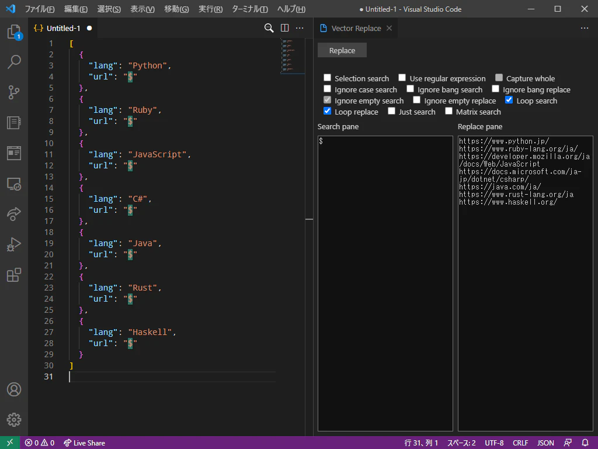598x449 pixels.
Task: Toggle Ignore empty search checkbox
Action: 327,100
